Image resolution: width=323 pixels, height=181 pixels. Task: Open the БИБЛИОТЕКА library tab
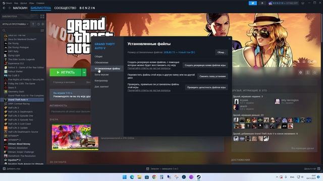(41, 8)
